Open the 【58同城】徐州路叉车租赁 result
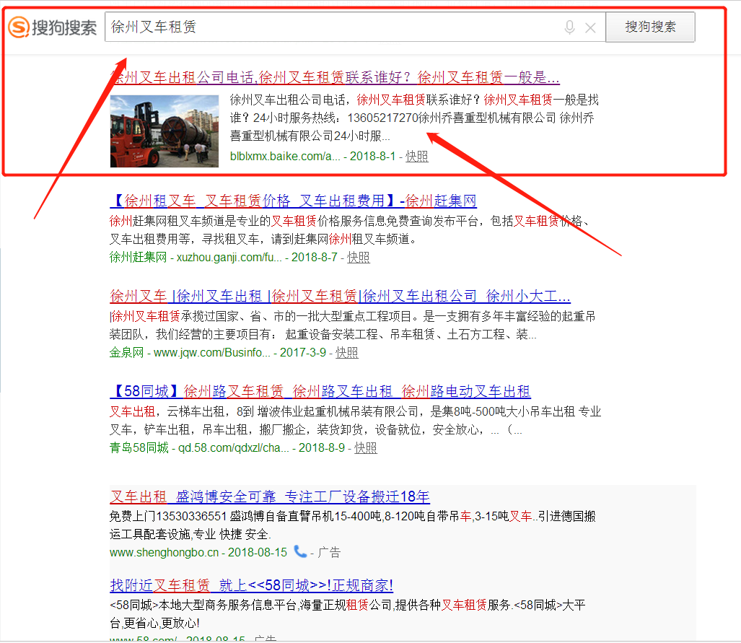The image size is (741, 643). pyautogui.click(x=320, y=391)
